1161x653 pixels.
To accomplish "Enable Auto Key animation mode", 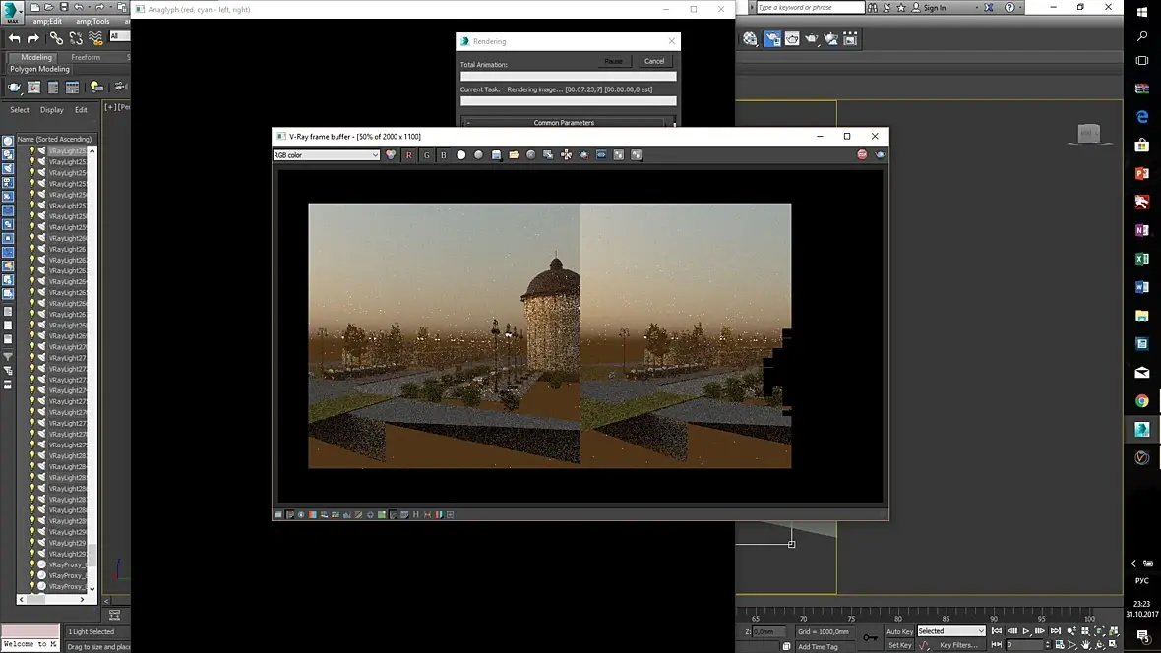I will (x=899, y=631).
